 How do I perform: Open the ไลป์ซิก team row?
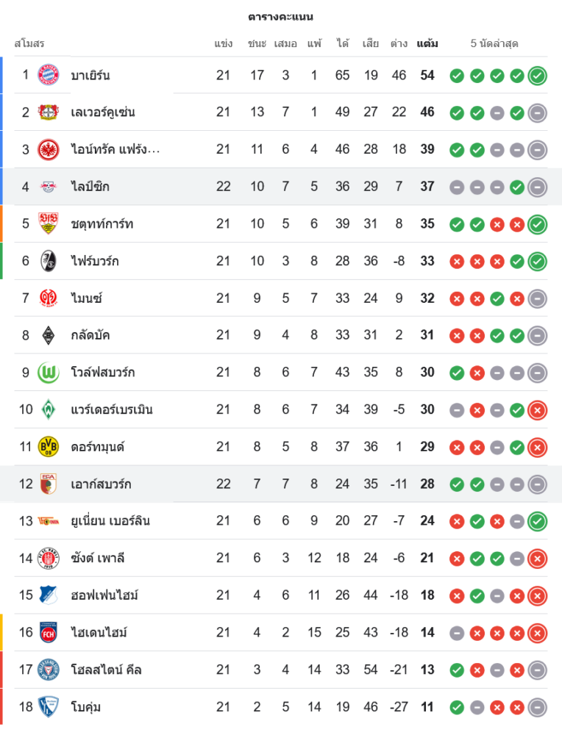pyautogui.click(x=90, y=187)
